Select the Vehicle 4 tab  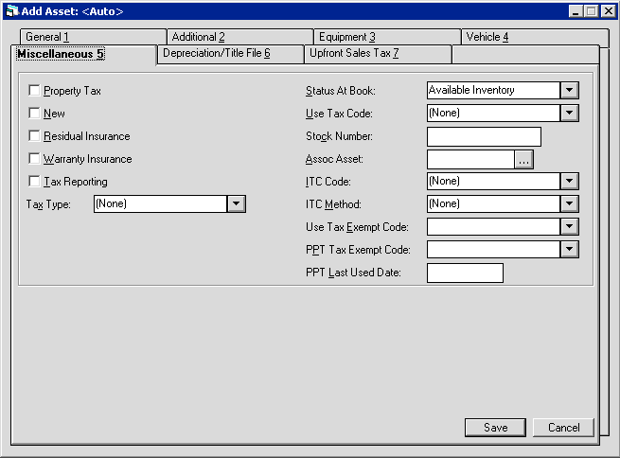click(x=535, y=37)
